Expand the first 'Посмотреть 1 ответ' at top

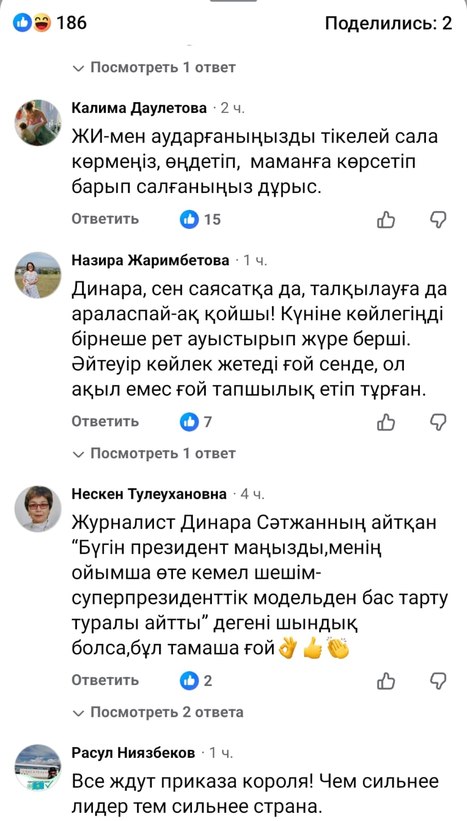154,68
